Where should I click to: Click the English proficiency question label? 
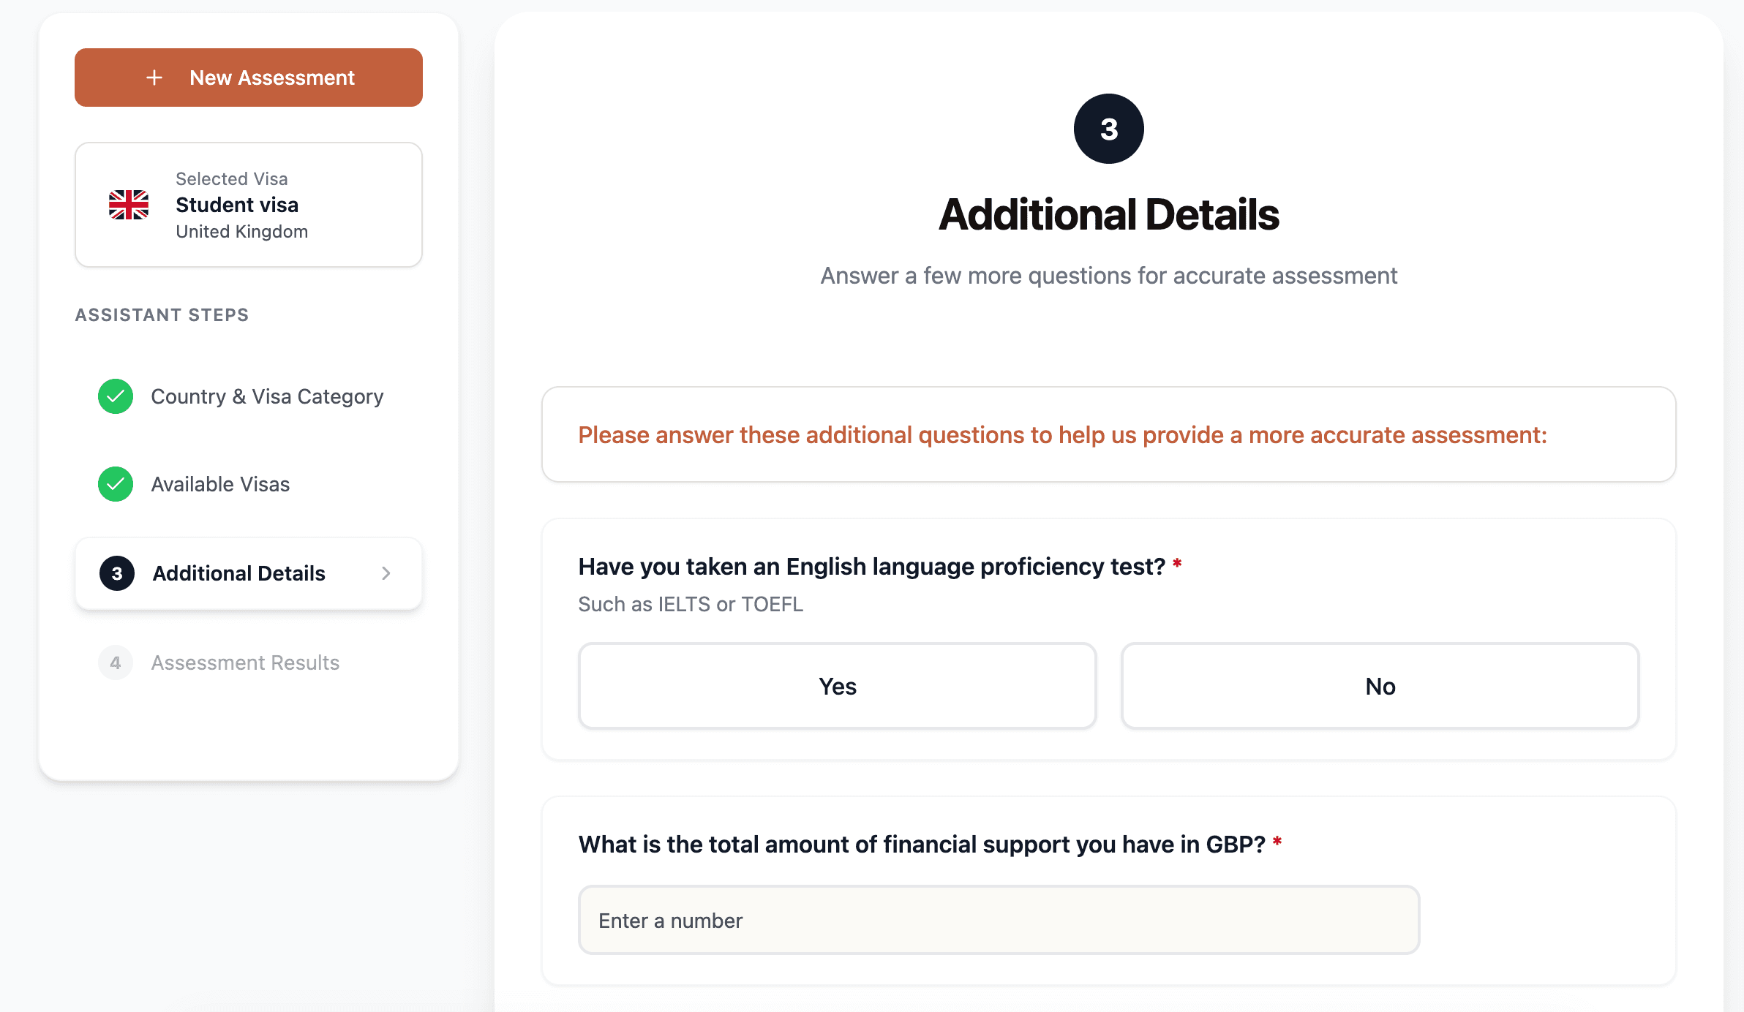click(x=871, y=567)
